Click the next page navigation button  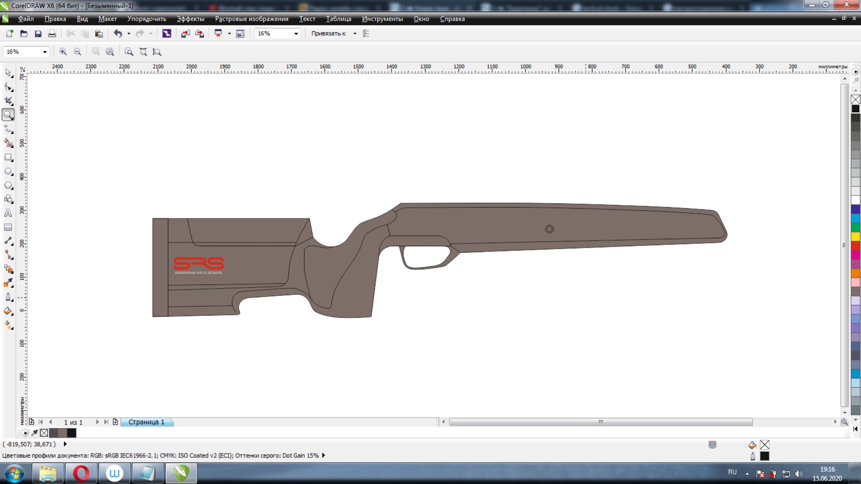98,422
